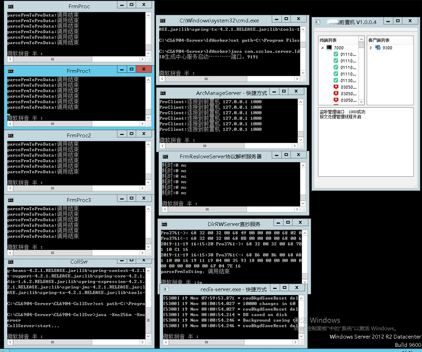
Task: Click DirRWServer window's scroll-up arrow
Action: pyautogui.click(x=305, y=233)
